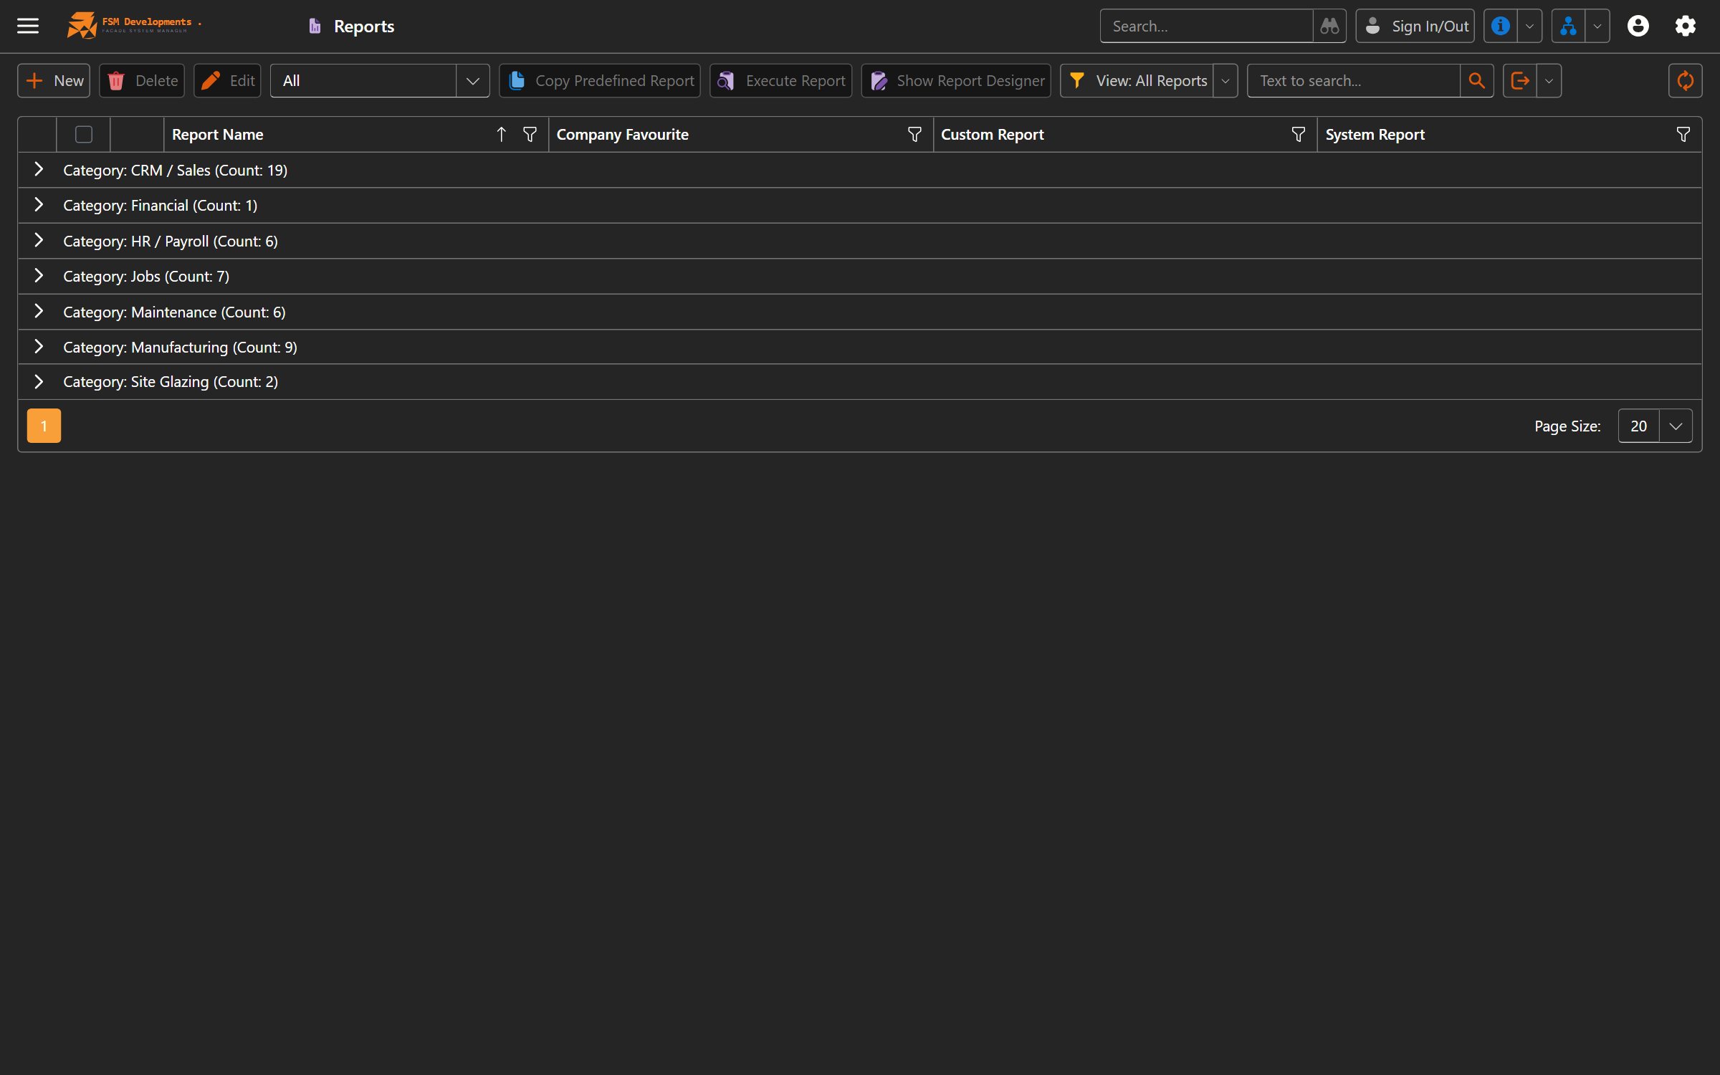Click the Text to search field

click(x=1354, y=81)
